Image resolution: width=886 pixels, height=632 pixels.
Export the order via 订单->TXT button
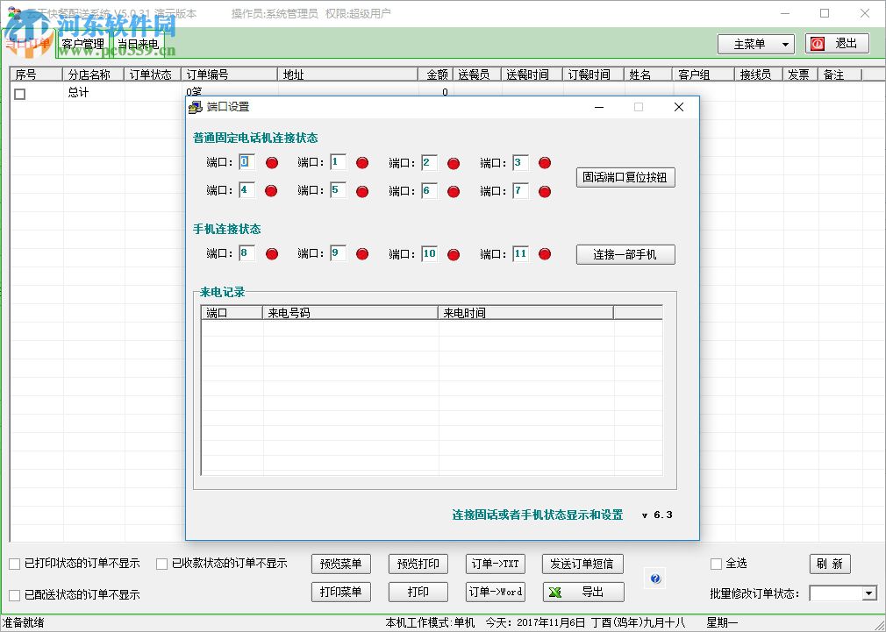point(495,564)
